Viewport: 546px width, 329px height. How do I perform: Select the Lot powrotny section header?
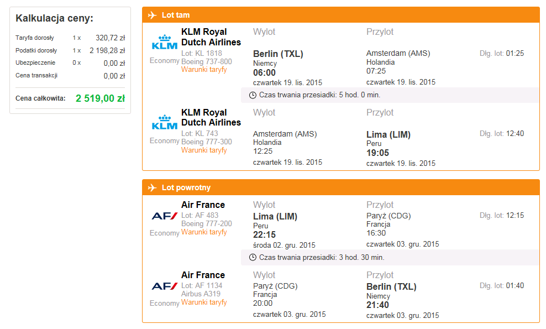[x=341, y=187]
